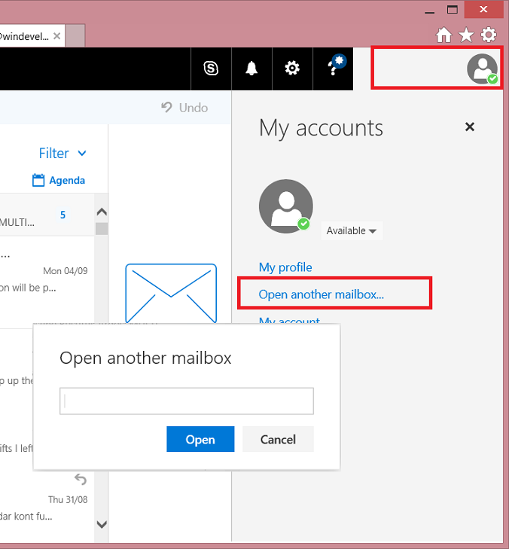This screenshot has width=509, height=549.
Task: Expand the Filter dropdown
Action: (x=62, y=154)
